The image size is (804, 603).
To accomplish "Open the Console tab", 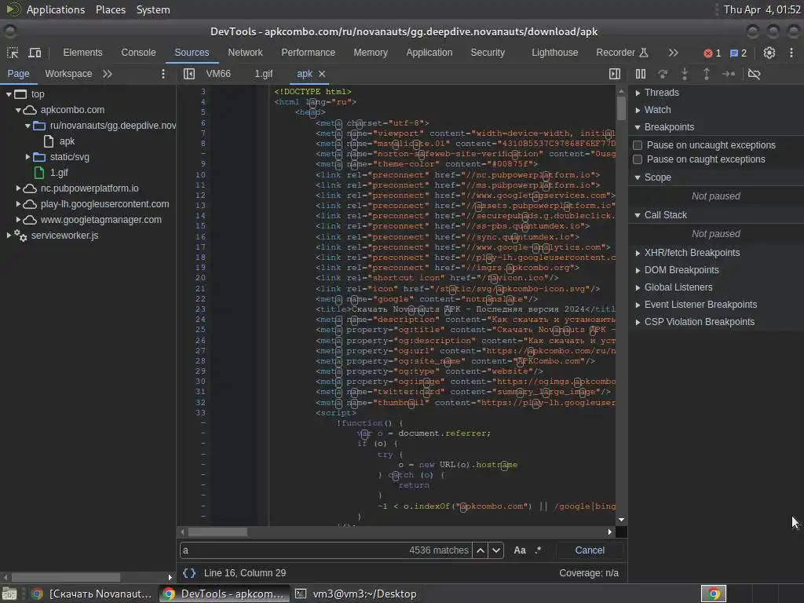I will 138,53.
